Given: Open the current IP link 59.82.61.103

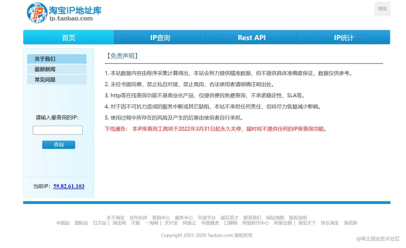Looking at the screenshot, I should click(69, 186).
